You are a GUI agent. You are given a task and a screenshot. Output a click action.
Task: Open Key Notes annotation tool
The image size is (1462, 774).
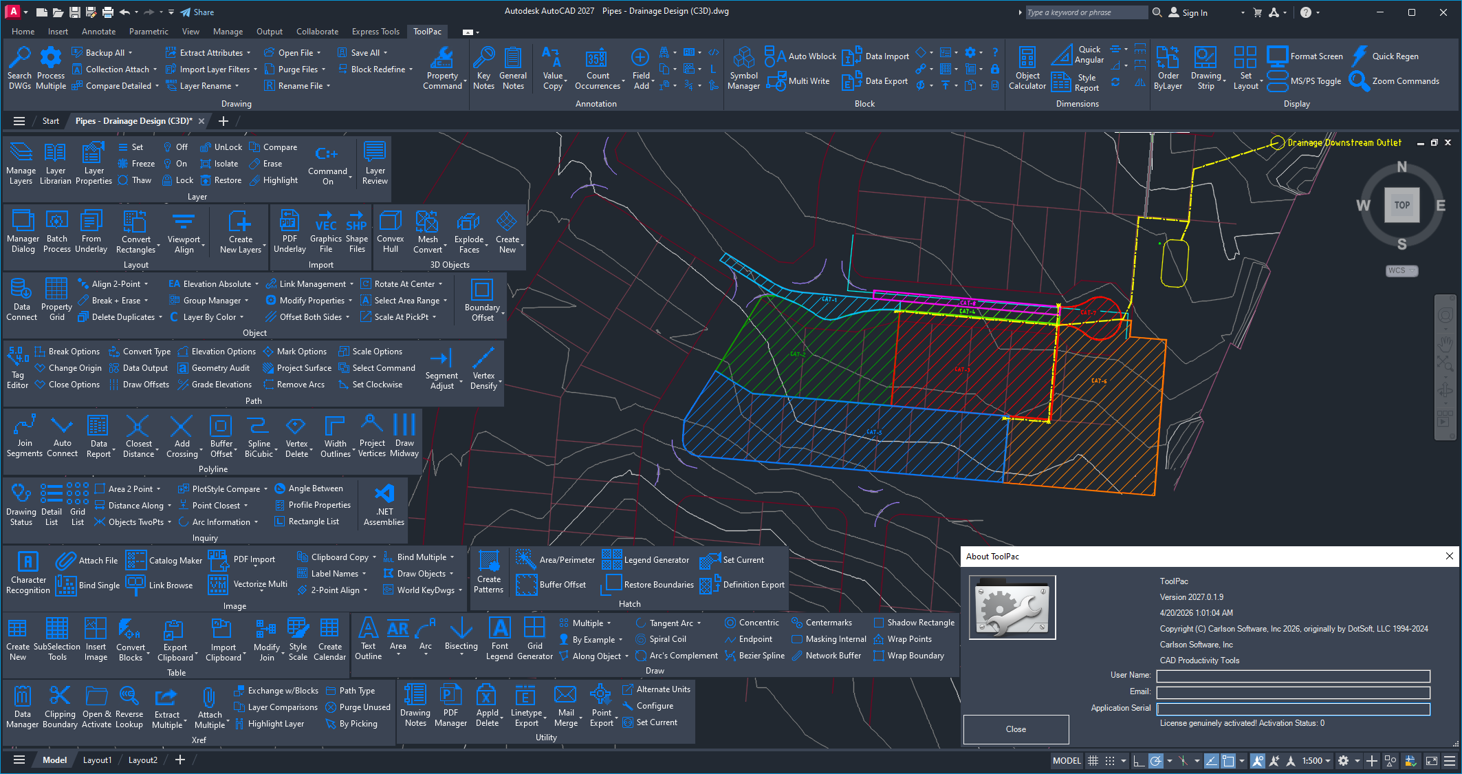(483, 68)
